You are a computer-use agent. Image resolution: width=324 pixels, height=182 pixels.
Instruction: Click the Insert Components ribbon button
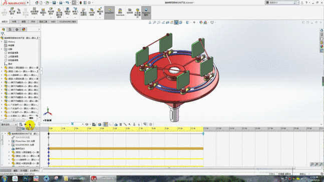point(12,11)
